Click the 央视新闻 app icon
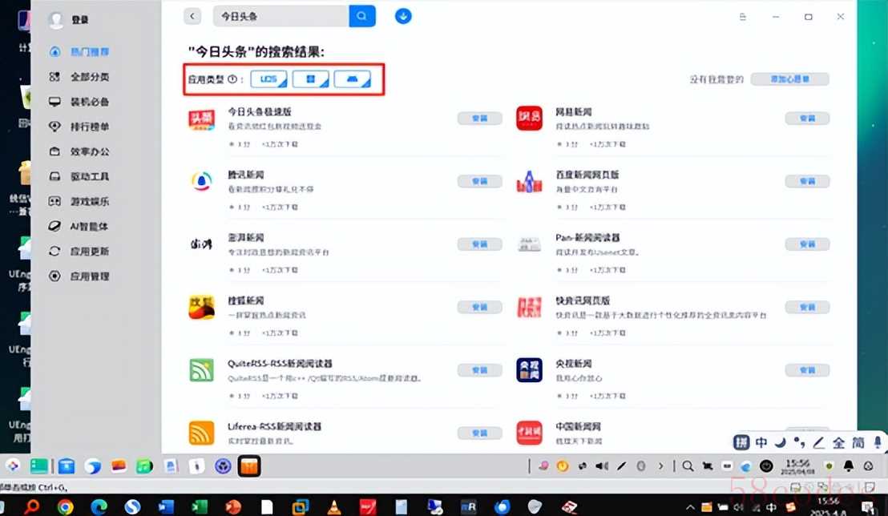The height and width of the screenshot is (516, 888). point(529,370)
